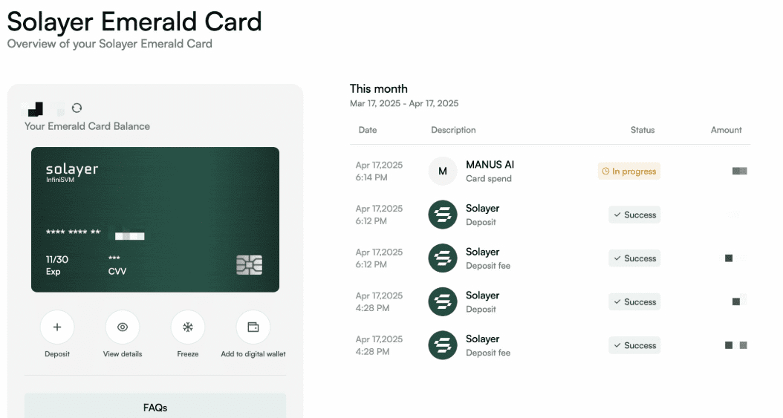The image size is (783, 418).
Task: Click the Date column header
Action: (368, 130)
